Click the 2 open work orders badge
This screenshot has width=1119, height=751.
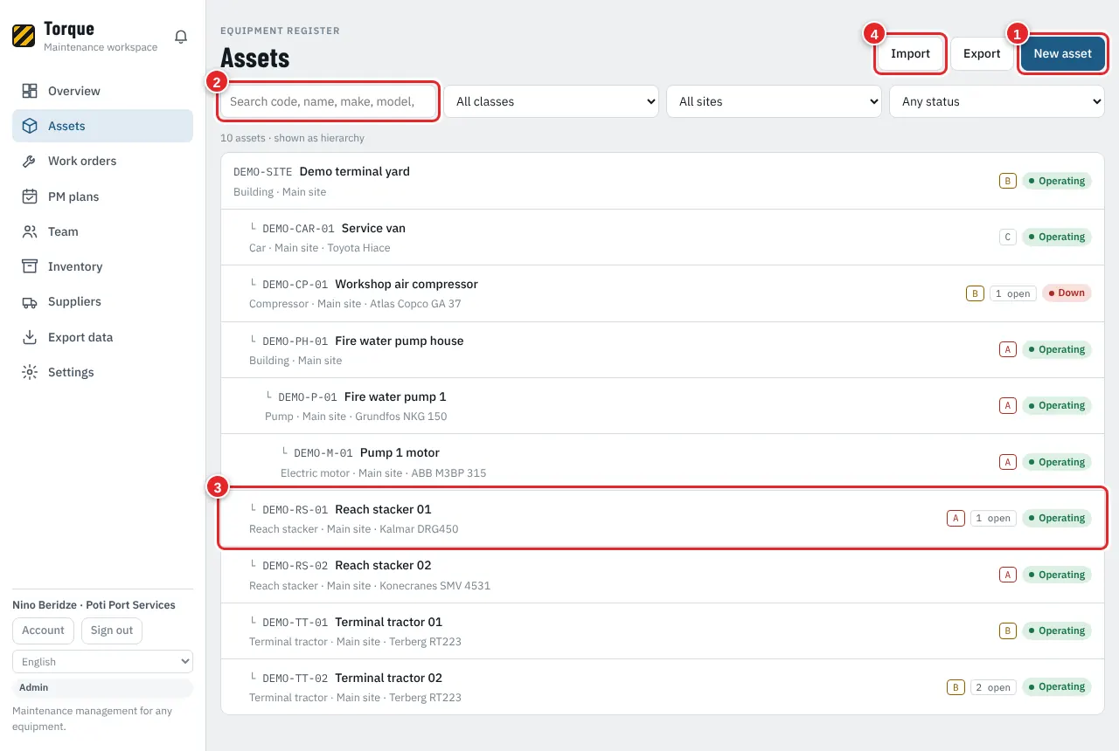993,687
